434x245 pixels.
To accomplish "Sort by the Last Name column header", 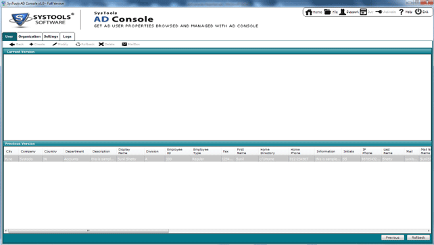I will point(393,151).
